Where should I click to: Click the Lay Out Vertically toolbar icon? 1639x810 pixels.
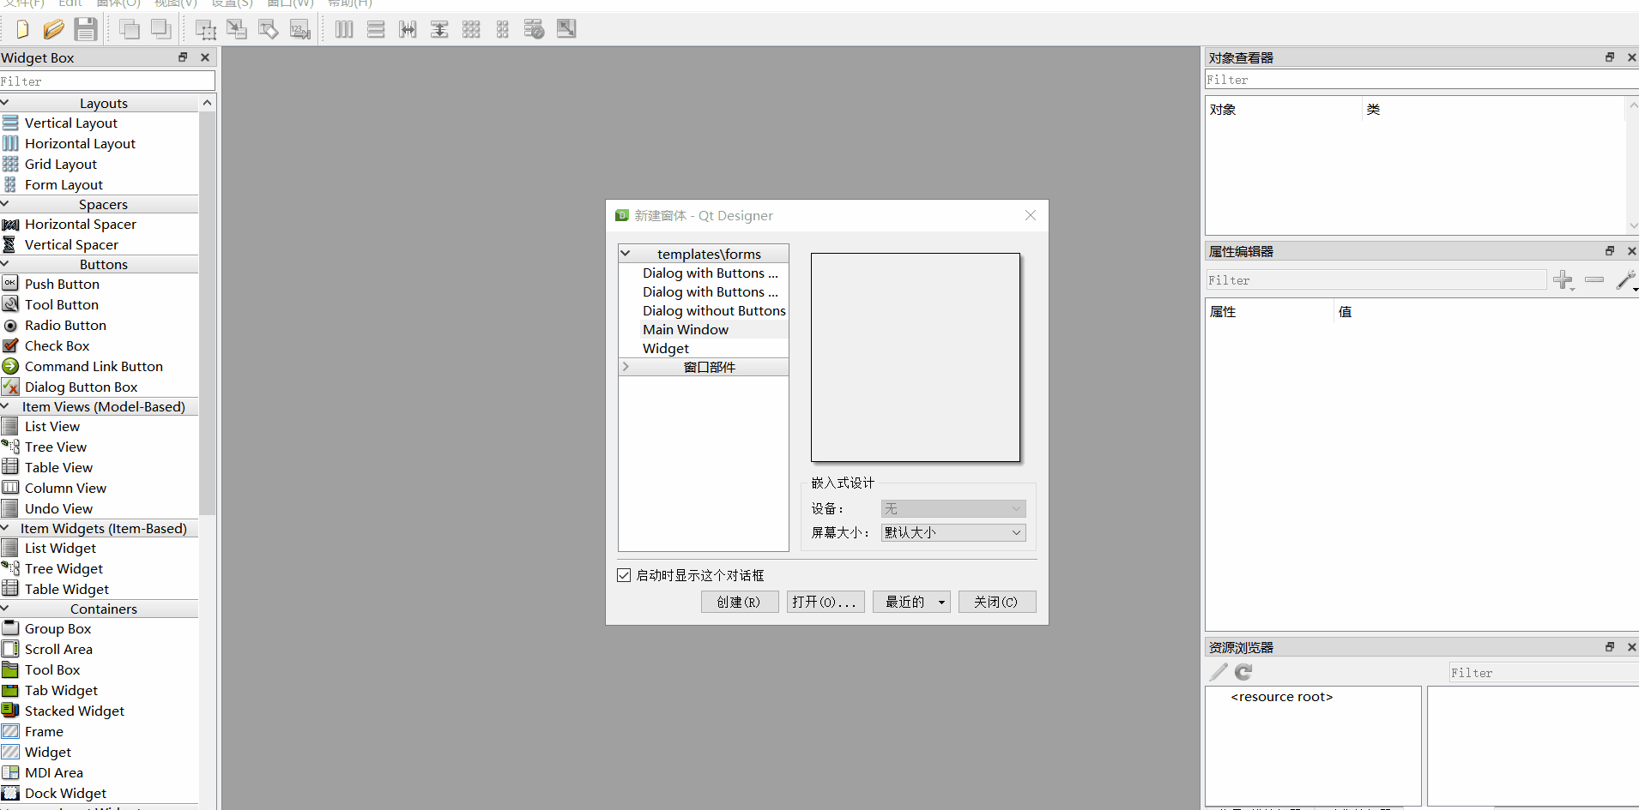pos(376,29)
